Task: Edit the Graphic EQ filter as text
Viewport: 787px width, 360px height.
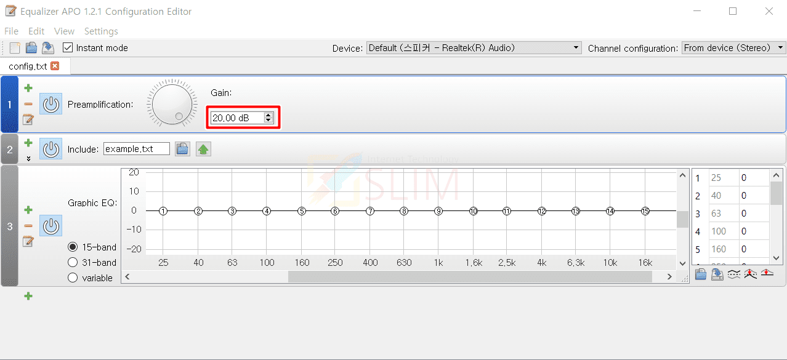Action: pos(28,241)
